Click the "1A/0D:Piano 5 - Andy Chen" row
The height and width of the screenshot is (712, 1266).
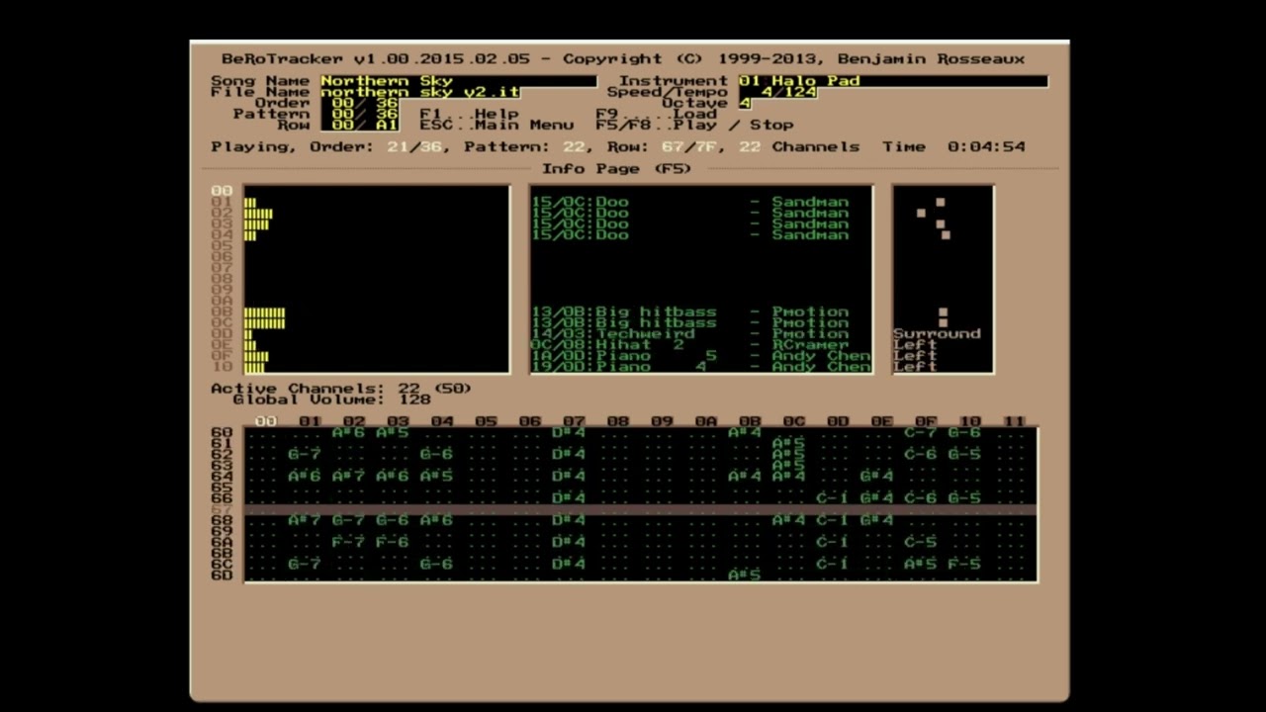(x=701, y=356)
